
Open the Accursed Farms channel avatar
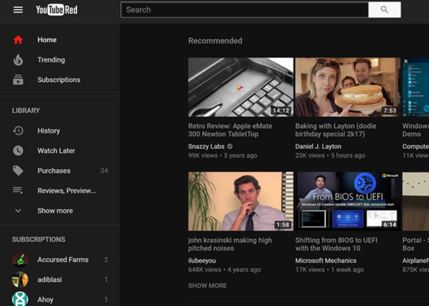20,260
